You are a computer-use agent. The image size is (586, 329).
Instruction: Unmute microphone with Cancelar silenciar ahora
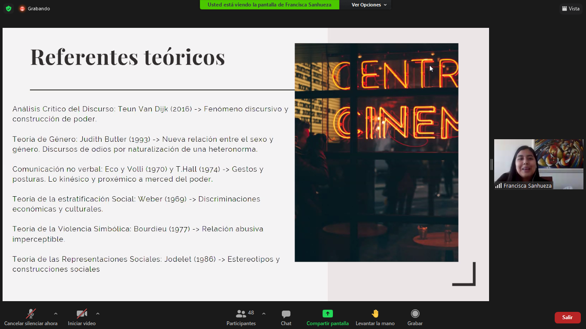pyautogui.click(x=31, y=317)
